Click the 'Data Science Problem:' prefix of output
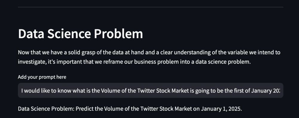Image resolution: width=299 pixels, height=118 pixels. point(46,109)
